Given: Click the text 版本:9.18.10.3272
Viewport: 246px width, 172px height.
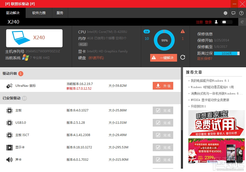Looking at the screenshot, I should [x=79, y=147].
